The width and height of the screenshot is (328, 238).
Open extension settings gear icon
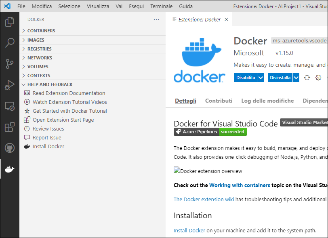pyautogui.click(x=318, y=78)
